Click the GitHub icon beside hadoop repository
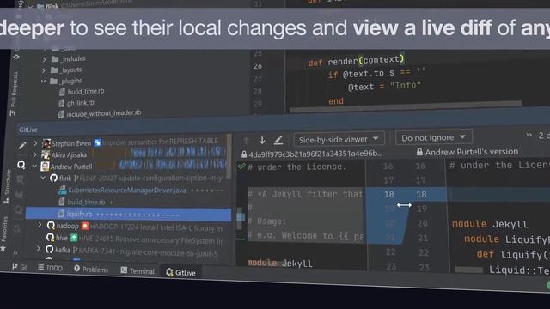The image size is (550, 309). click(52, 226)
